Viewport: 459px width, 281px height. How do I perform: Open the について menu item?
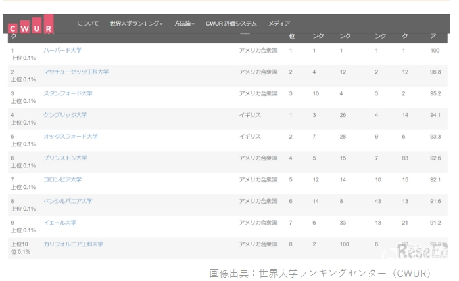(x=88, y=24)
